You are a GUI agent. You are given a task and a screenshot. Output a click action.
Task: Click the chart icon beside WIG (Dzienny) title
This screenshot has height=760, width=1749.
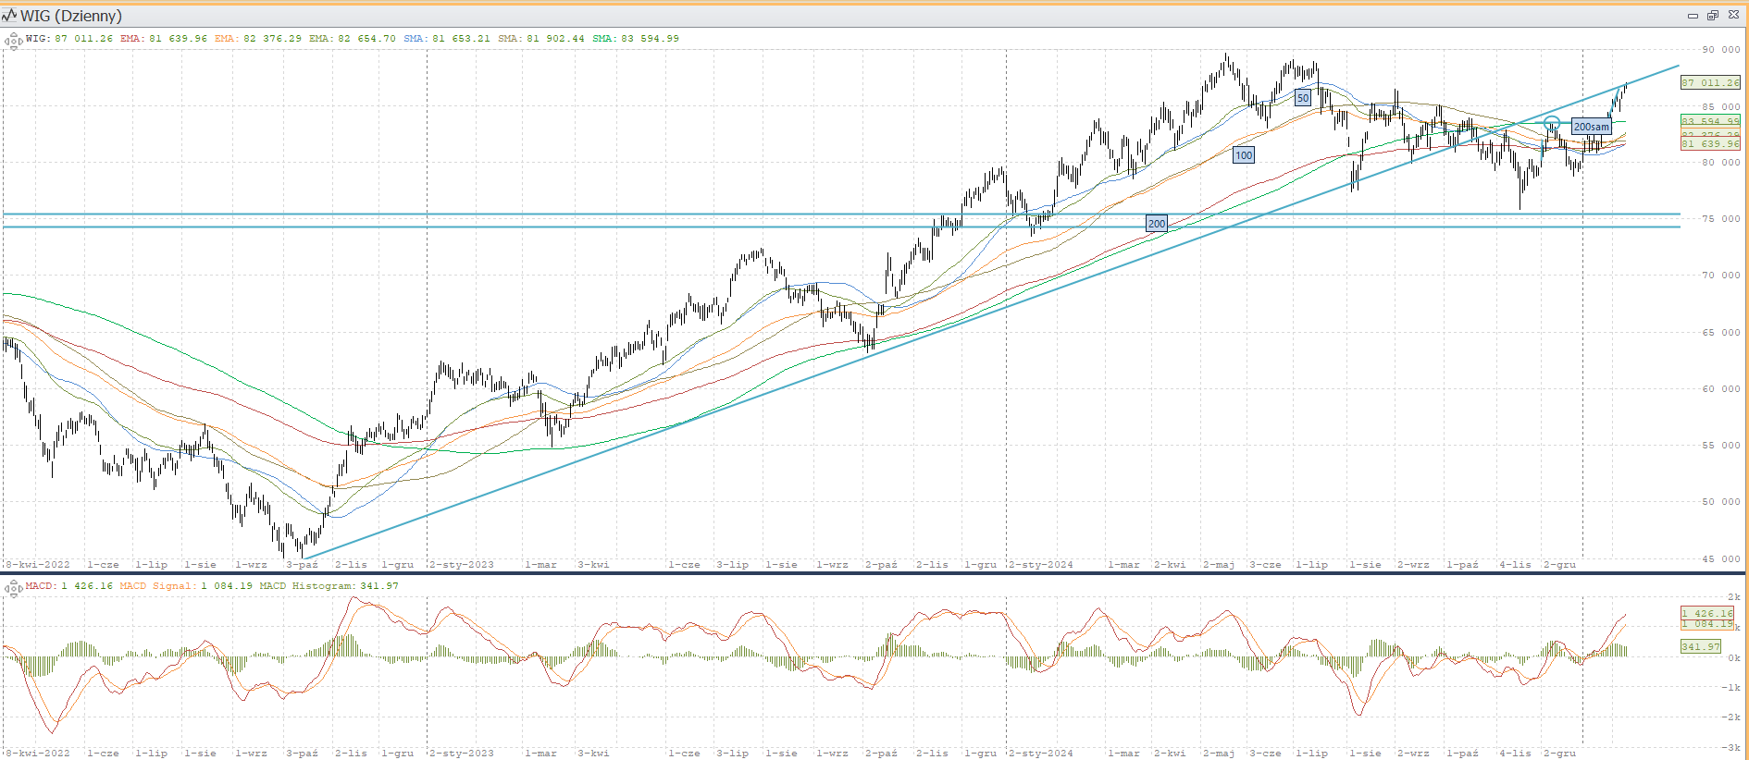[9, 15]
